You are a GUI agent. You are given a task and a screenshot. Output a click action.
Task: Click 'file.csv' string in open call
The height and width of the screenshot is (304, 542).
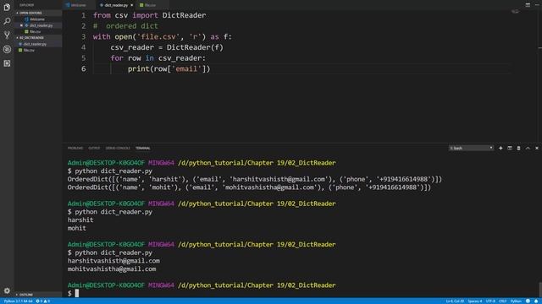(x=158, y=36)
